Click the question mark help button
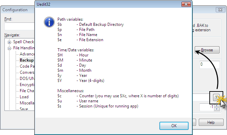Image resolution: width=227 pixels, height=135 pixels. tap(216, 98)
